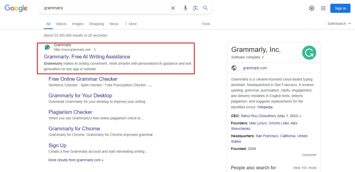Click Founded: 2009 text
Image resolution: width=355 pixels, height=172 pixels.
tap(243, 149)
